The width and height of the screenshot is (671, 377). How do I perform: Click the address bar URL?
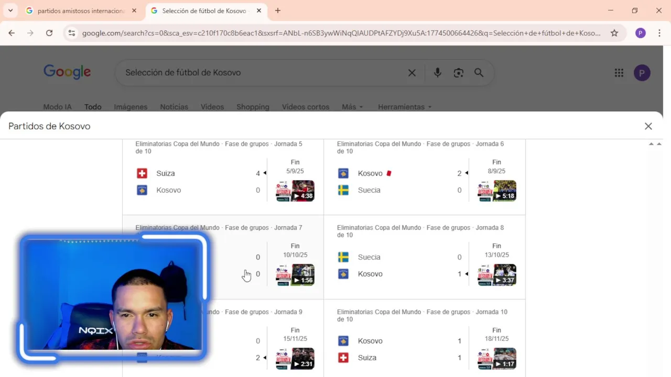coord(341,33)
